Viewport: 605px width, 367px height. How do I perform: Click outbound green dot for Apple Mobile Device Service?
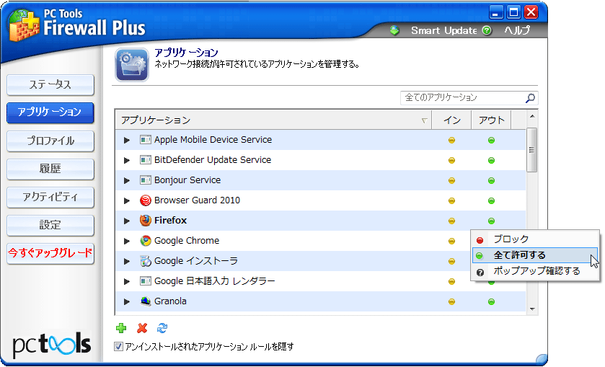(x=491, y=140)
